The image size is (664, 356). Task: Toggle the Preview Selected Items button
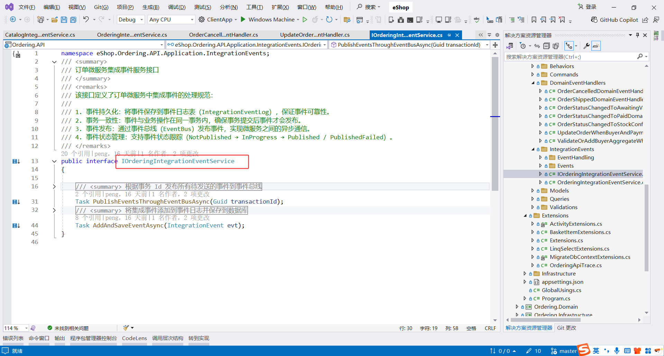coord(596,46)
